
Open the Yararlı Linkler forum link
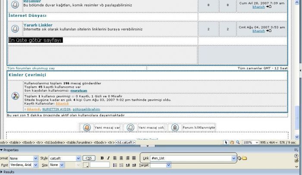(38, 25)
